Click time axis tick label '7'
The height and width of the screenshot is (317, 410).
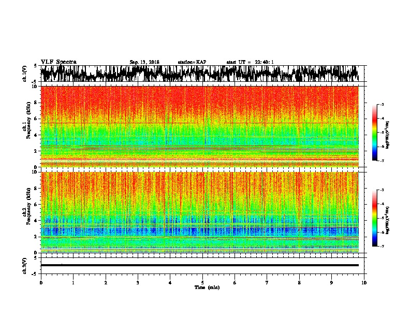click(267, 283)
